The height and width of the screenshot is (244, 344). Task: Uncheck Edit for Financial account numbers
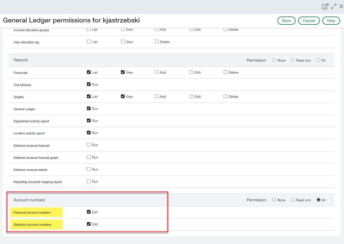click(89, 212)
